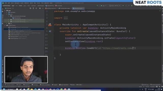Image resolution: width=163 pixels, height=91 pixels.
Task: Click the Make Project hammer icon
Action: tap(97, 6)
